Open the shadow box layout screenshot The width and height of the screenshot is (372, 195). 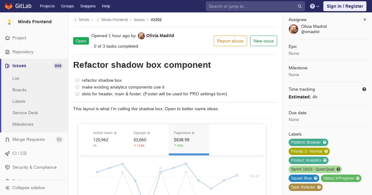tap(172, 157)
